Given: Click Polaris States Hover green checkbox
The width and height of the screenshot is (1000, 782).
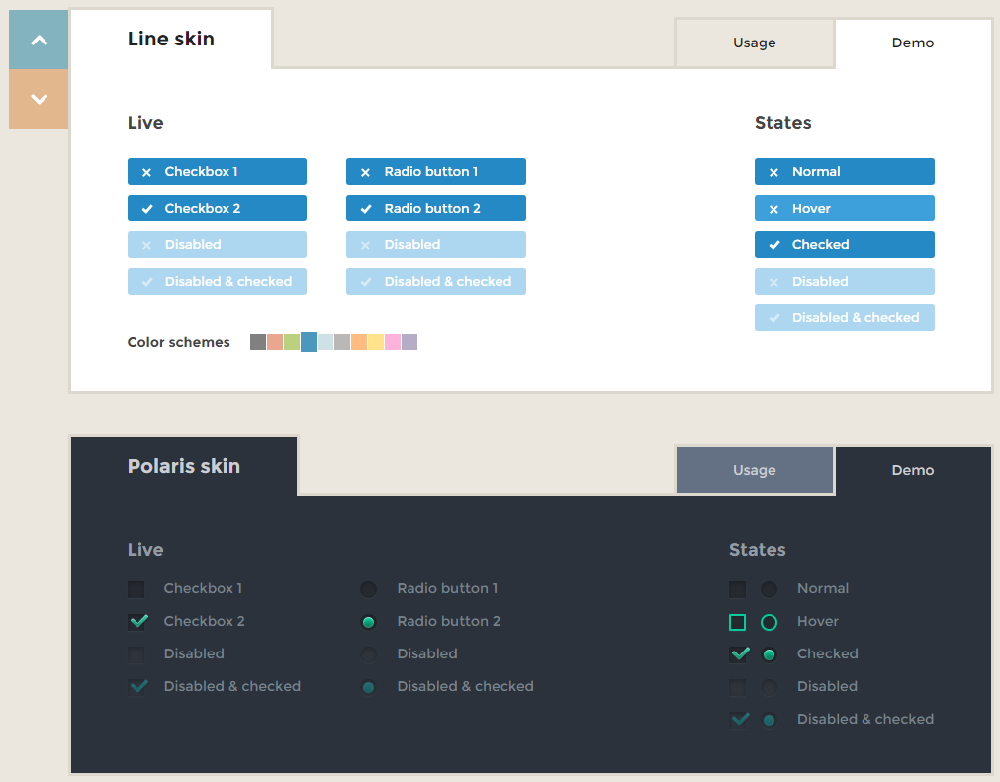Looking at the screenshot, I should point(737,622).
